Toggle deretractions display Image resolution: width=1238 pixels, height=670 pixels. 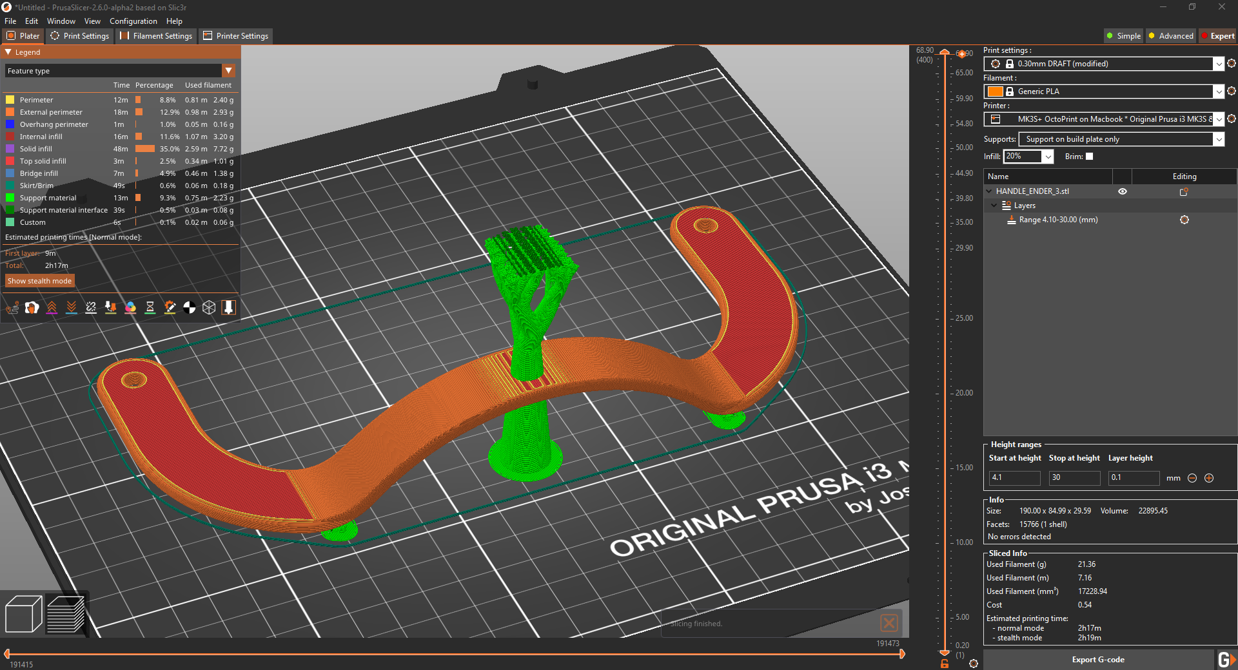[72, 308]
